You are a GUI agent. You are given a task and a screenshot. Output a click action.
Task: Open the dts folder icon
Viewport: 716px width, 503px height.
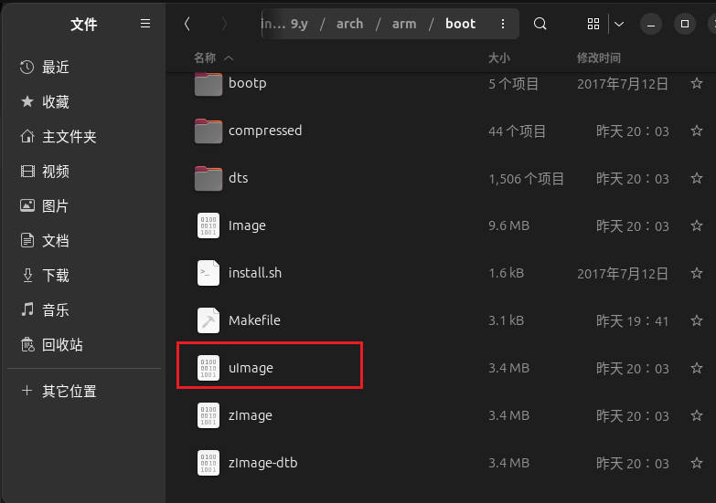point(208,178)
